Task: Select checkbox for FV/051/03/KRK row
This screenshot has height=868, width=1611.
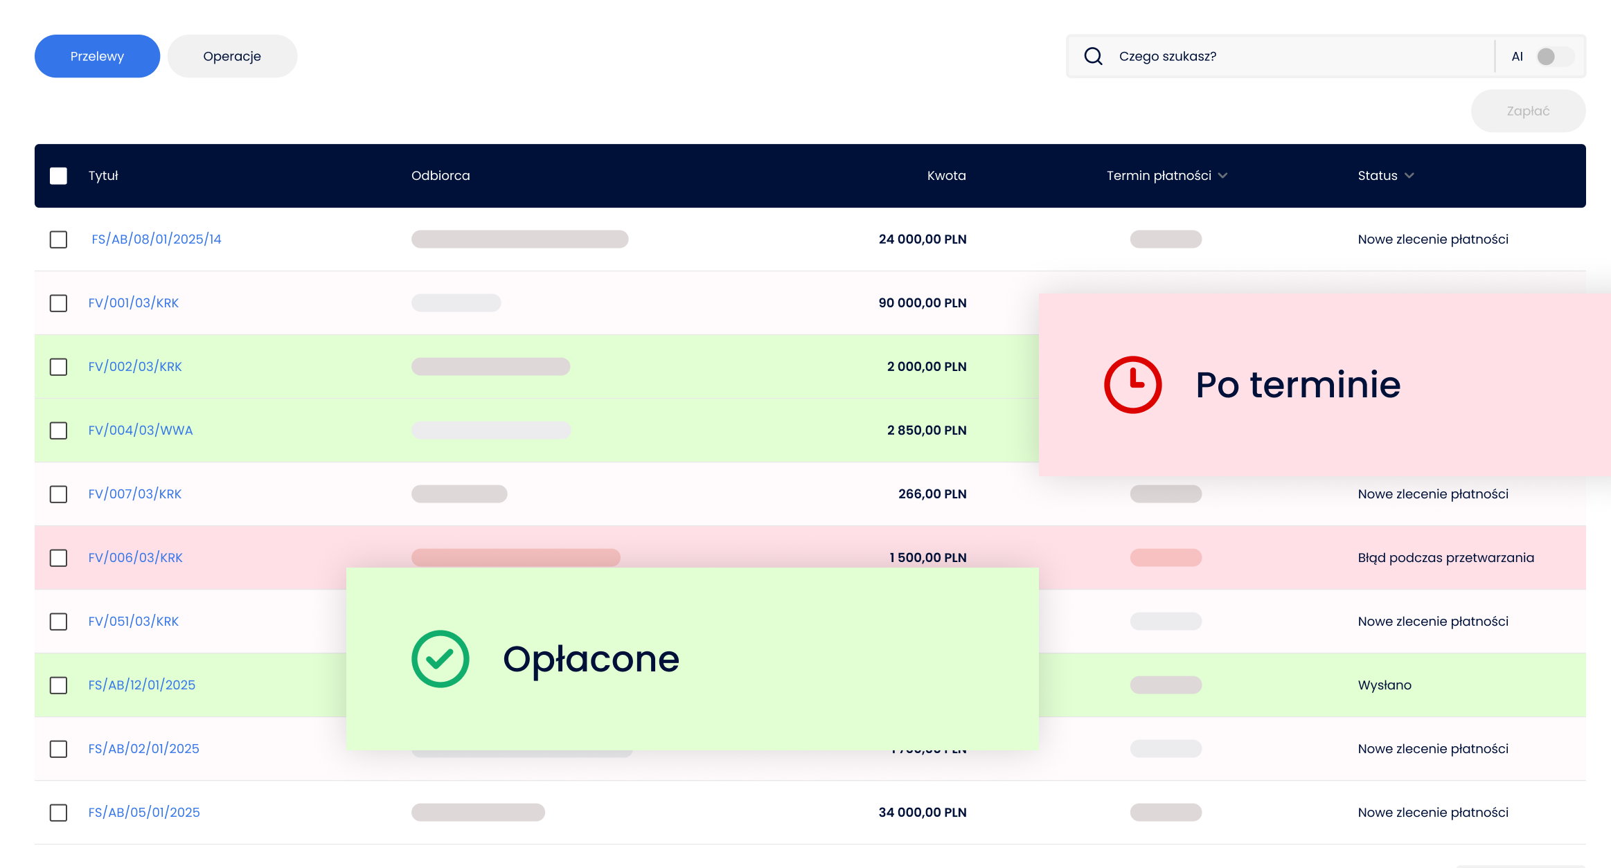Action: (x=59, y=622)
